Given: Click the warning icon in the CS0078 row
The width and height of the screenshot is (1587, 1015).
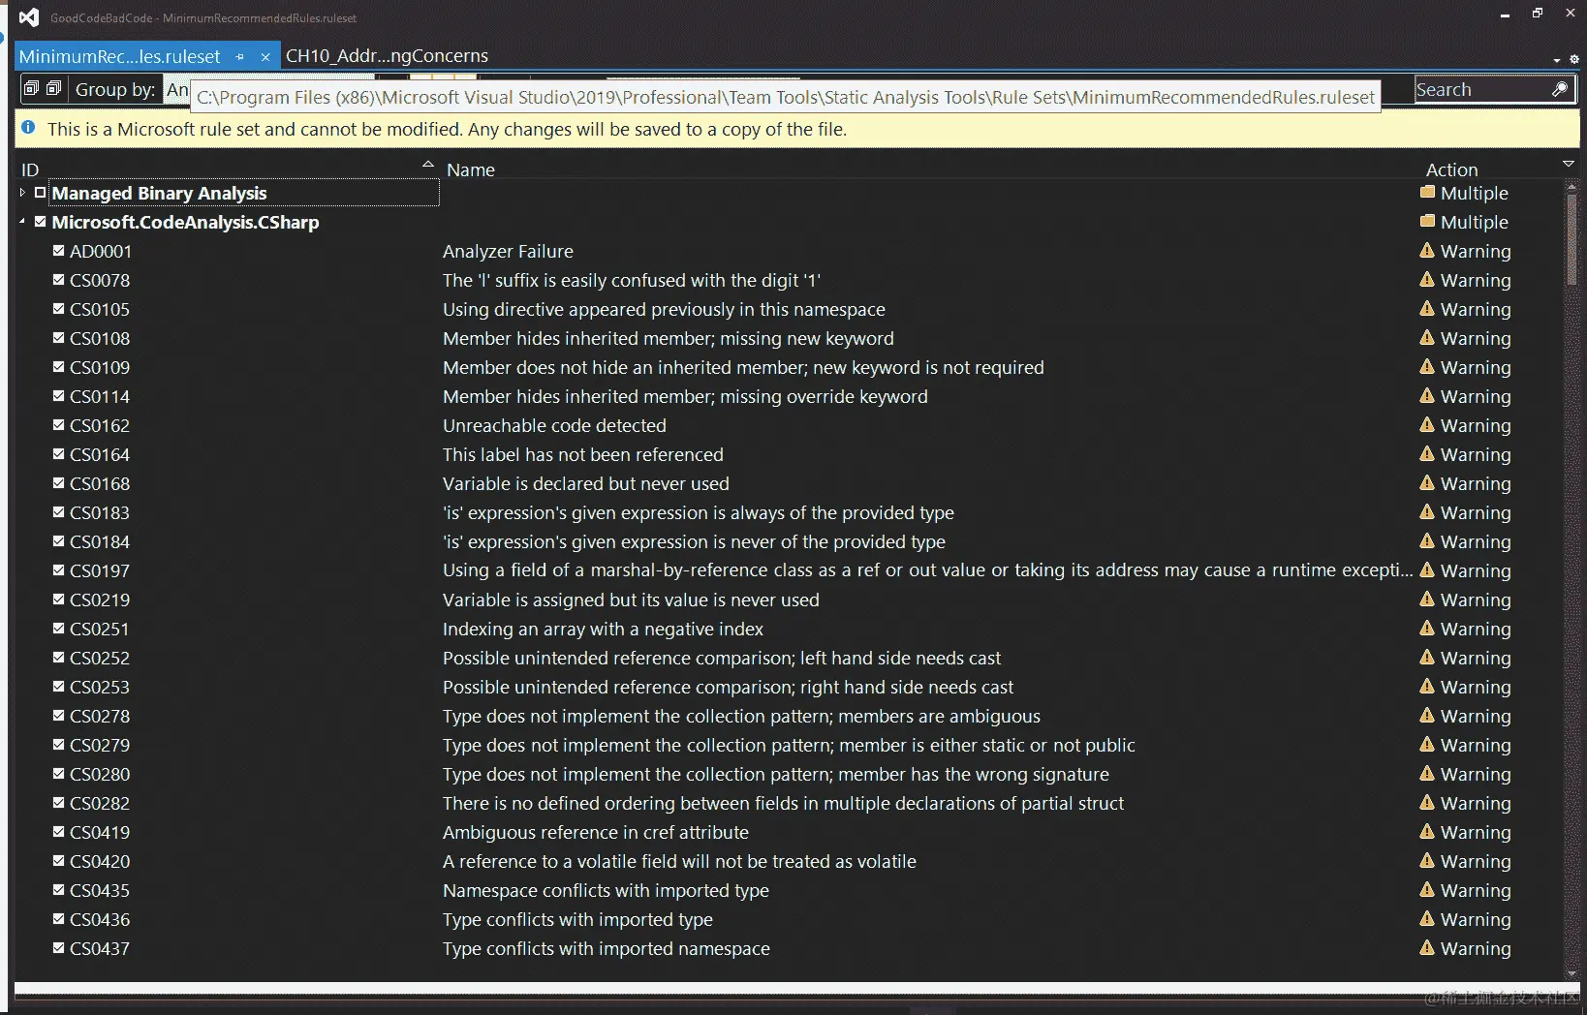Looking at the screenshot, I should (1427, 279).
